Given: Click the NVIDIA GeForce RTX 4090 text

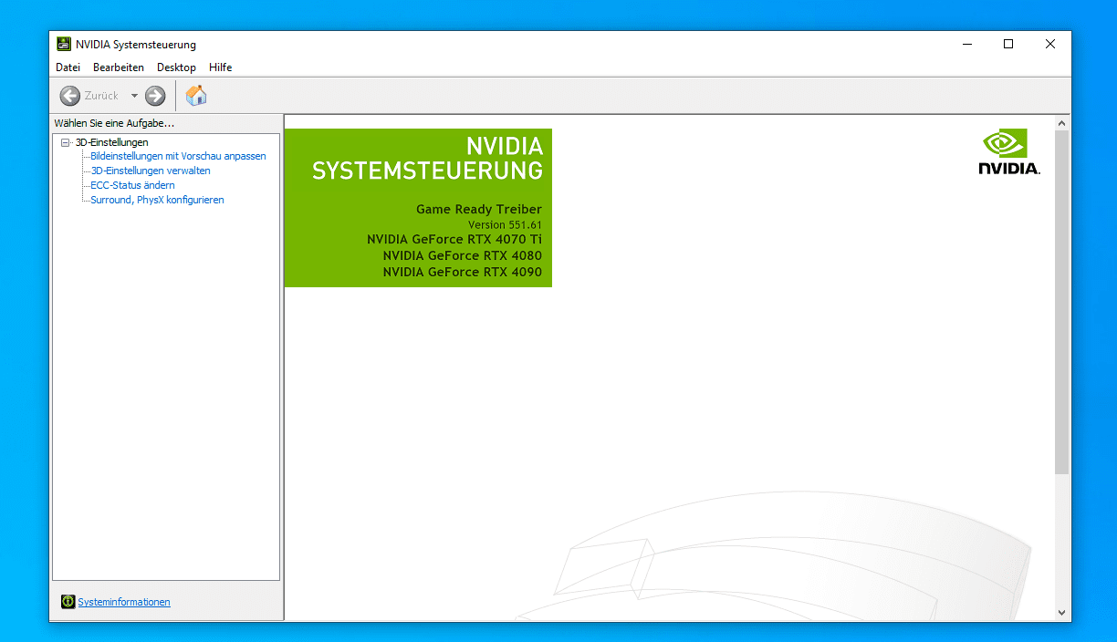Looking at the screenshot, I should [463, 272].
